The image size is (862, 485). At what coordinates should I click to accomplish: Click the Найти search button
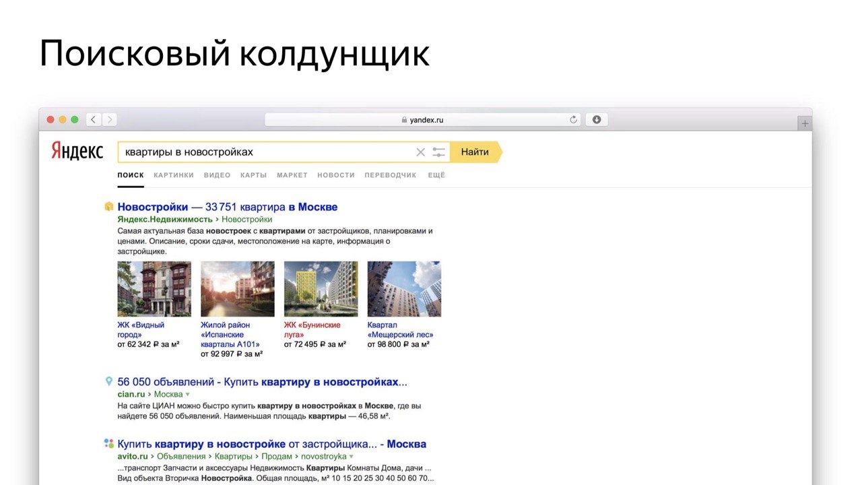(475, 152)
